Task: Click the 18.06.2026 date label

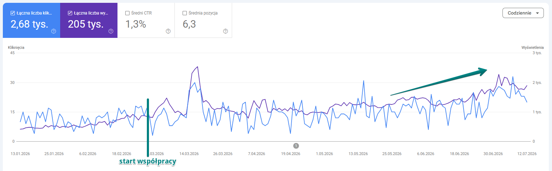Action: [x=459, y=154]
